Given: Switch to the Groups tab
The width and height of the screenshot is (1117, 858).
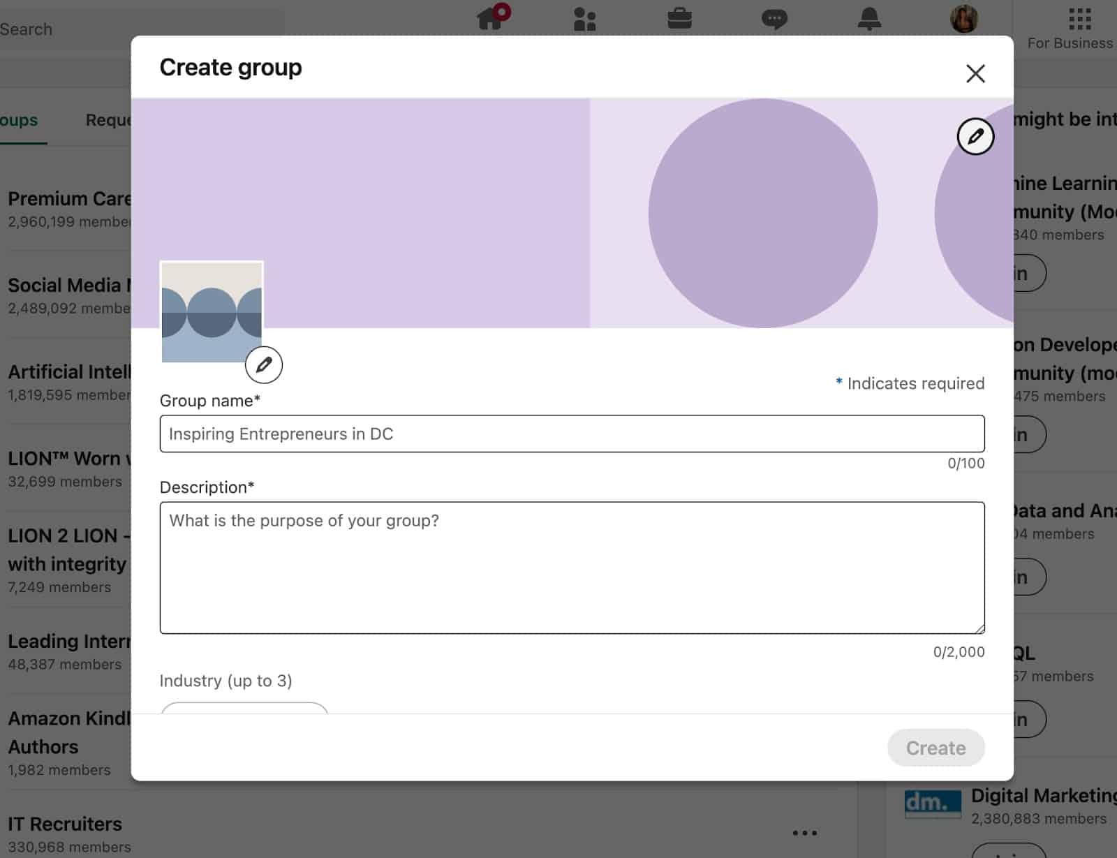Looking at the screenshot, I should click(x=19, y=120).
